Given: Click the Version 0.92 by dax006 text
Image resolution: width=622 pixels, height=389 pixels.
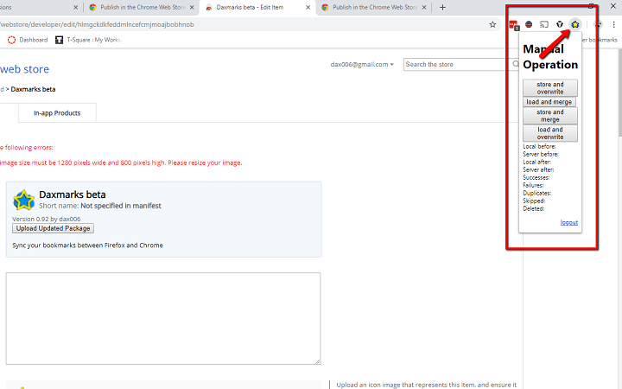Looking at the screenshot, I should click(47, 219).
